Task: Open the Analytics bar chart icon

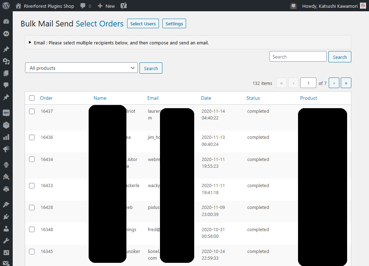Action: click(6, 137)
